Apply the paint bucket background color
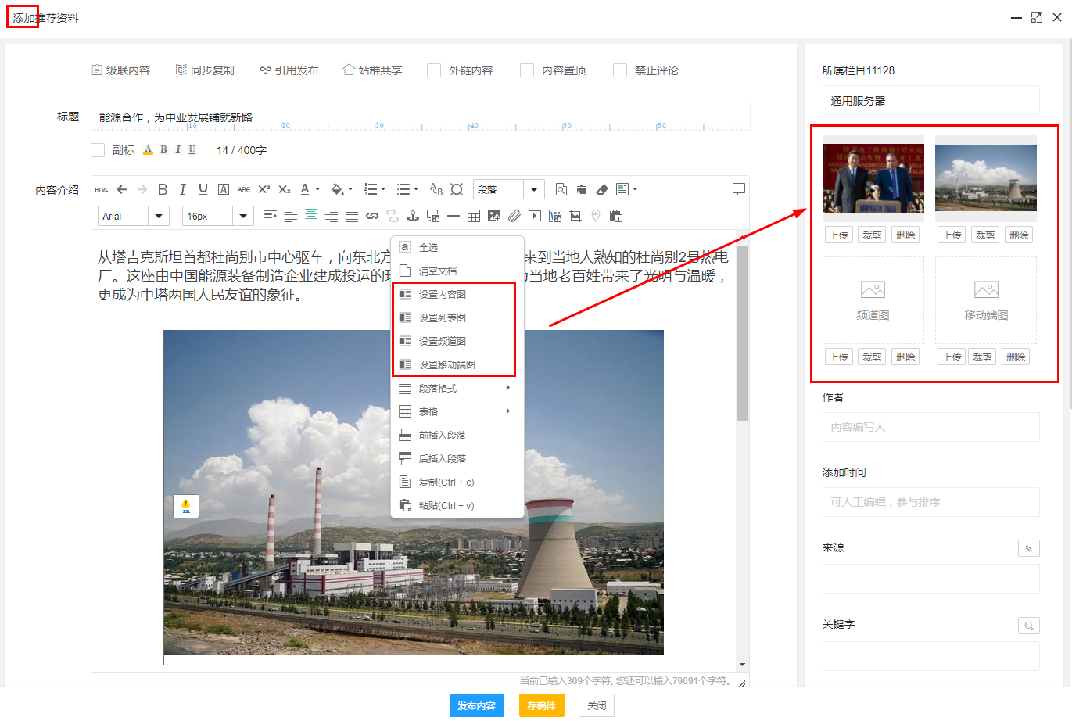The height and width of the screenshot is (721, 1072). [337, 189]
